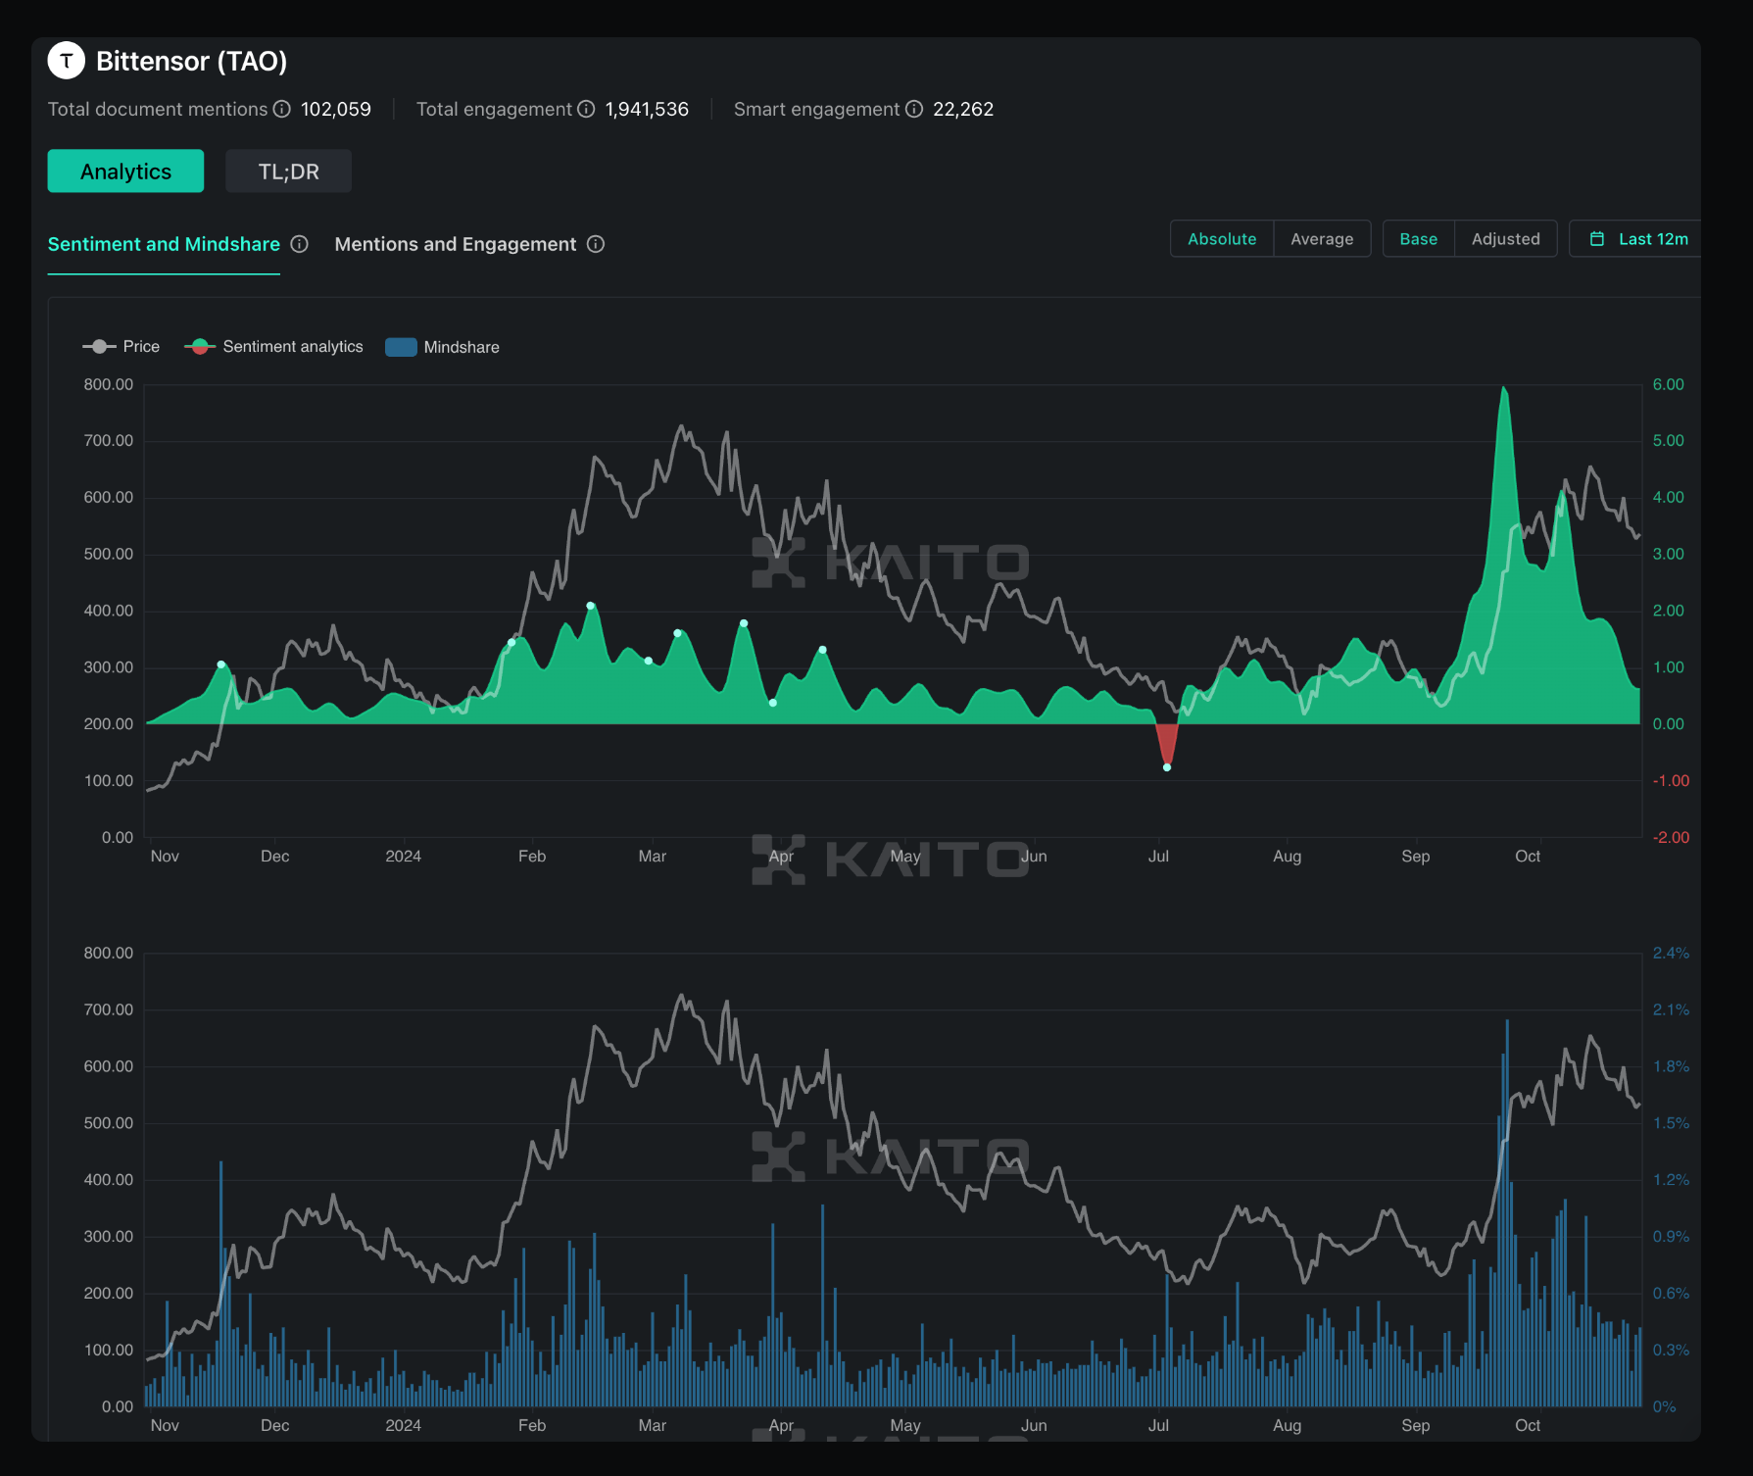Click the calendar icon in date range
Screen dimensions: 1753x1476
click(1597, 239)
